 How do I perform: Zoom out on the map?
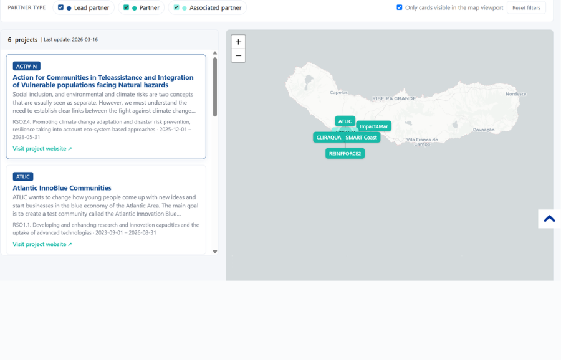coord(238,56)
